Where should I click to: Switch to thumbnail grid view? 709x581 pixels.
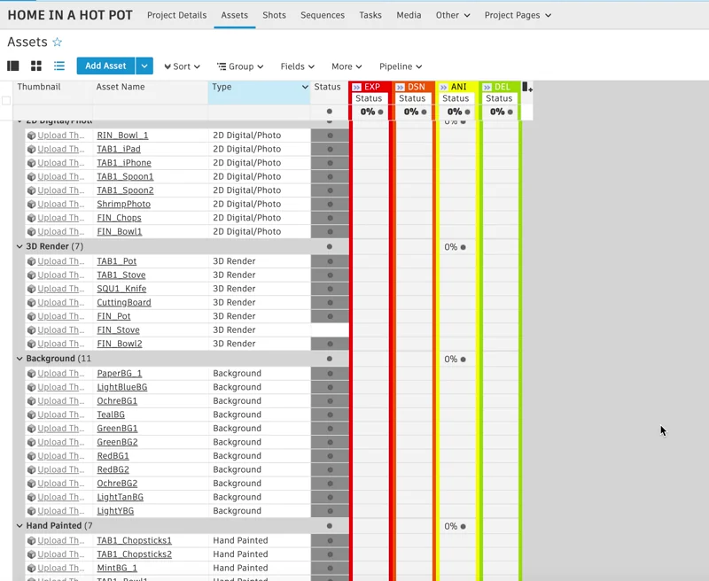pos(36,66)
